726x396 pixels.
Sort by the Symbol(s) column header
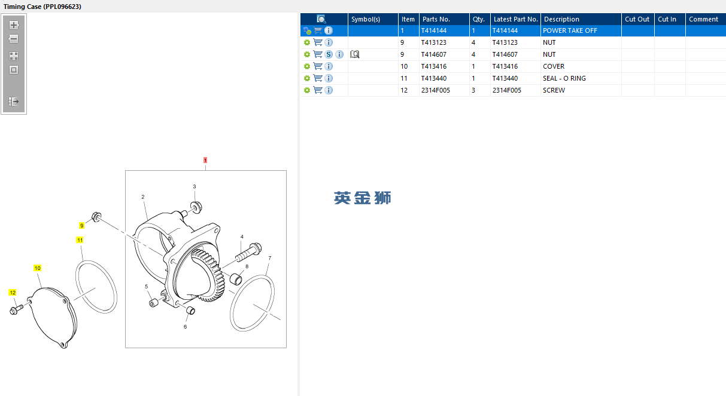coord(373,19)
